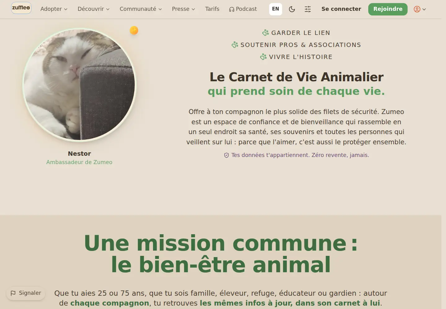Toggle dark mode with the moon icon
The height and width of the screenshot is (309, 446).
pos(292,9)
